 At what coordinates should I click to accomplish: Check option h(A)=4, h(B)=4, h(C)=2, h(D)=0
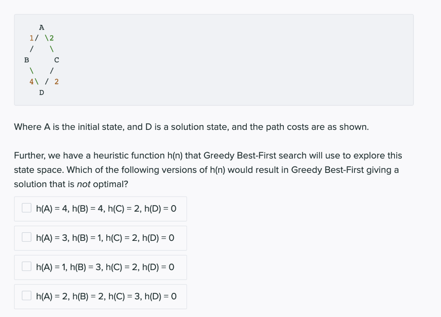click(26, 208)
